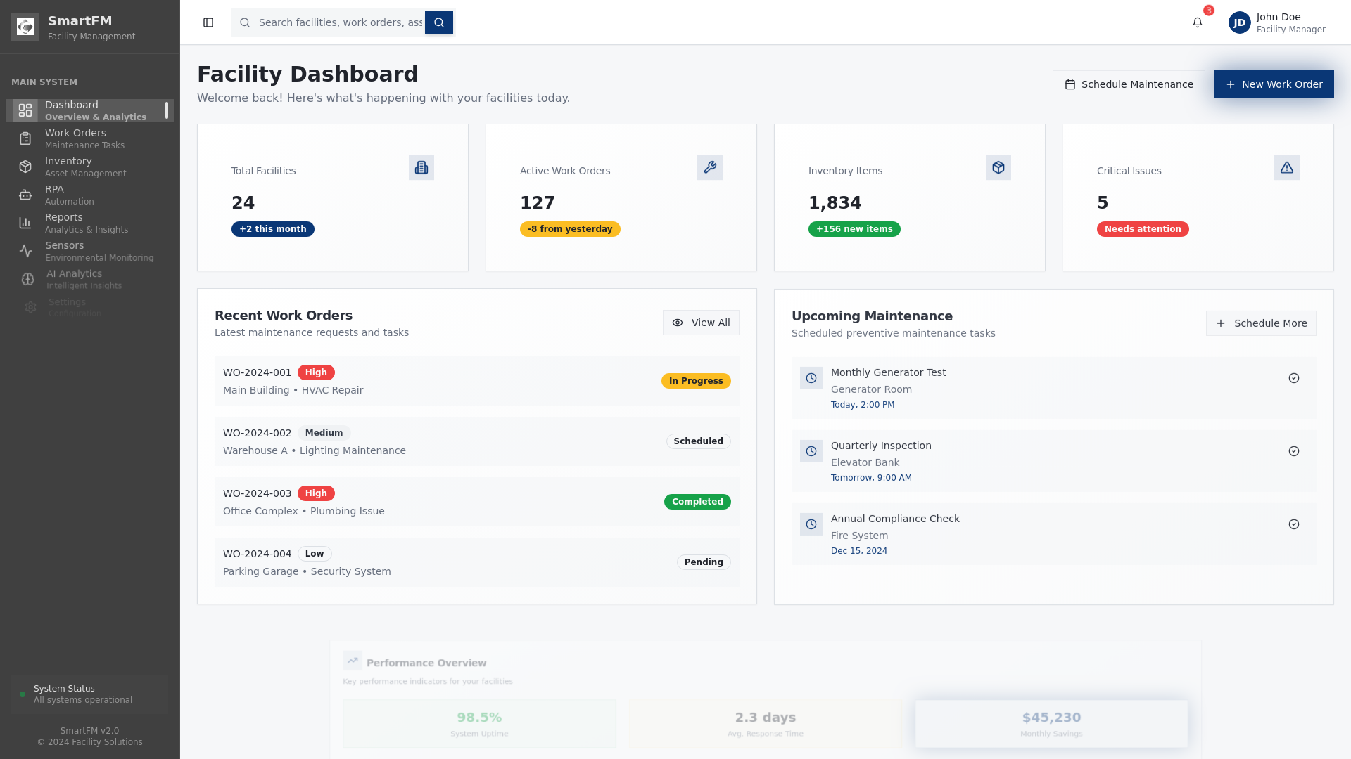This screenshot has height=759, width=1351.
Task: Click clock icon for Annual Compliance Check
Action: click(x=811, y=524)
